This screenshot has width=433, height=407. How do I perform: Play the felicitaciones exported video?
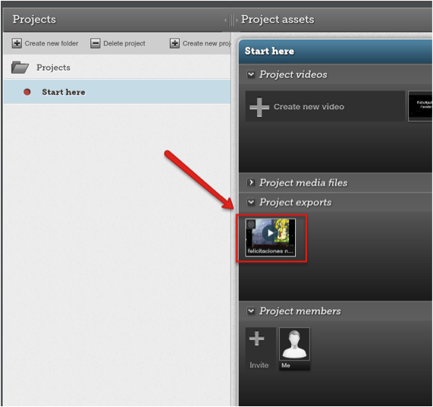point(270,233)
